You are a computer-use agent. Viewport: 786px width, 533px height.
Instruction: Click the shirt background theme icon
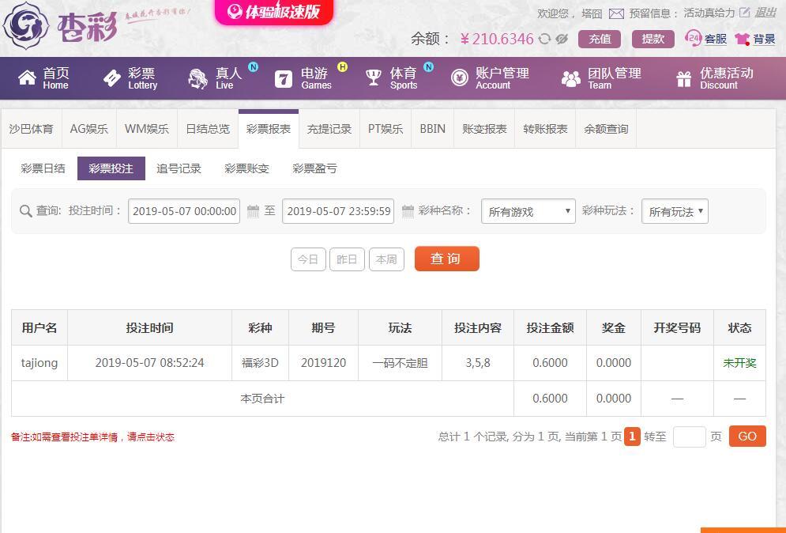click(x=743, y=39)
